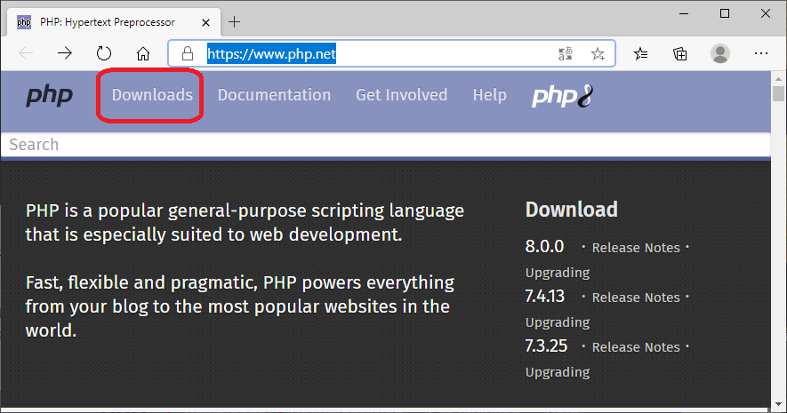Click the forward navigation arrow
Screen dimensions: 787x413
coord(65,53)
